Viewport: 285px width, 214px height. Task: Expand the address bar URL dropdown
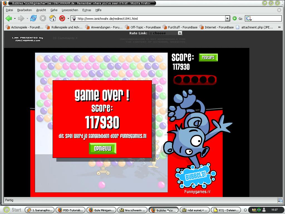pos(228,18)
